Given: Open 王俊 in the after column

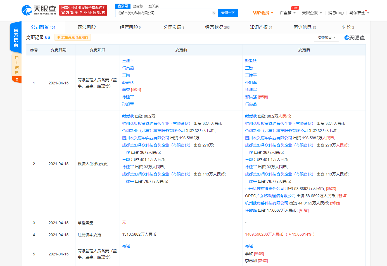Looking at the screenshot, I should (249, 152).
